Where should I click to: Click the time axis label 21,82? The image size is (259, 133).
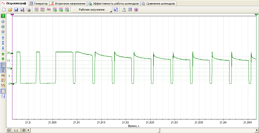click(126, 123)
